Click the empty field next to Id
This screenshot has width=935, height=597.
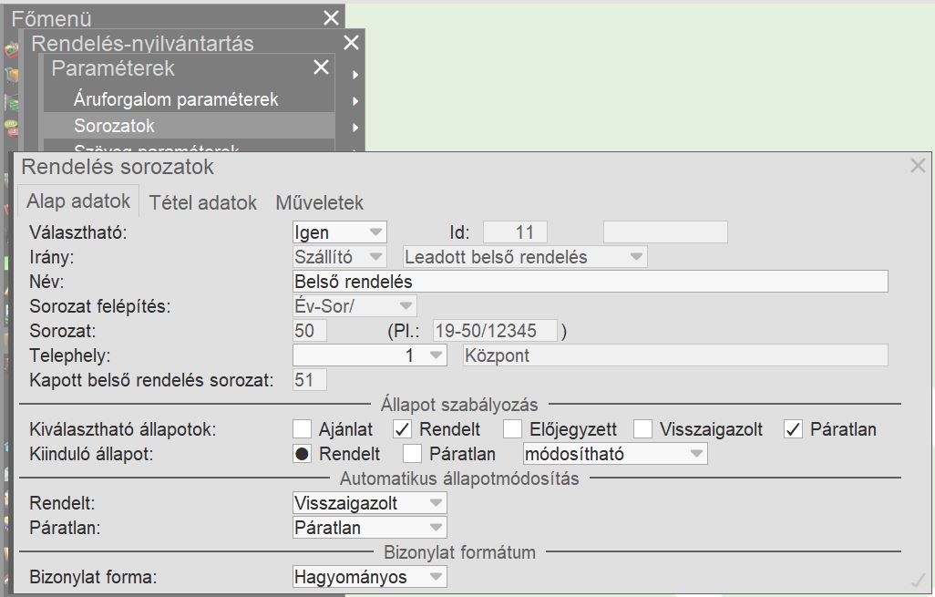(665, 232)
